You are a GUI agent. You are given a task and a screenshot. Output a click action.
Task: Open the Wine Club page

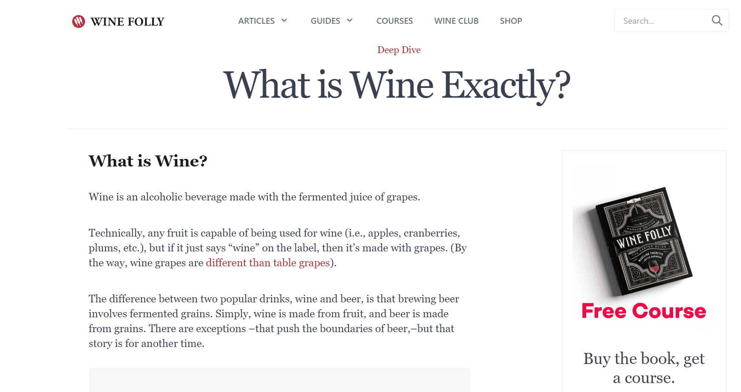click(x=456, y=21)
